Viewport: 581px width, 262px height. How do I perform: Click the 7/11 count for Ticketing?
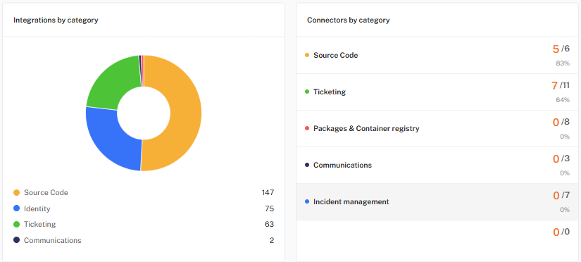(x=561, y=86)
